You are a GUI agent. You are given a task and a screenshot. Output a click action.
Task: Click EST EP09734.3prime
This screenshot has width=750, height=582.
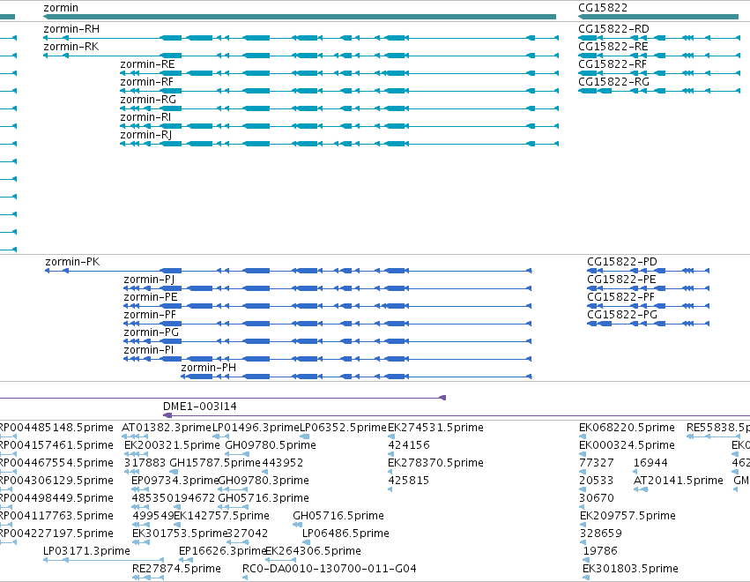tap(175, 481)
